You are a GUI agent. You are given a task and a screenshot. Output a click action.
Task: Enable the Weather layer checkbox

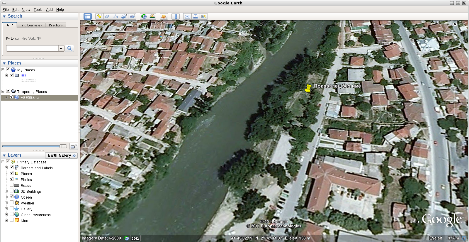[x=11, y=203]
